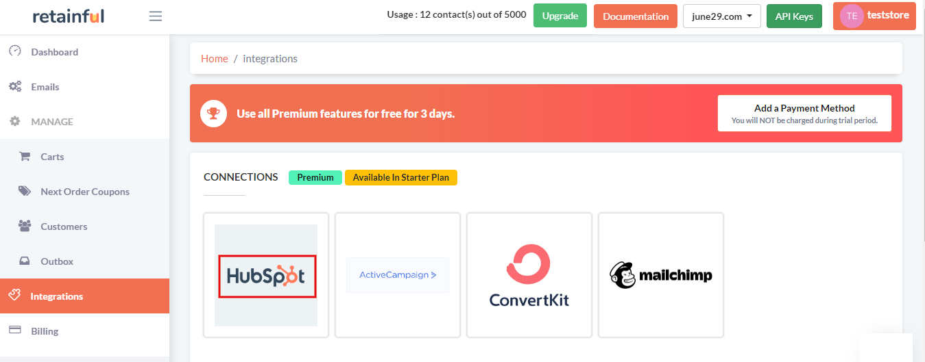Screen dimensions: 925x362
Task: Click the Carts shopping cart icon
Action: point(25,157)
